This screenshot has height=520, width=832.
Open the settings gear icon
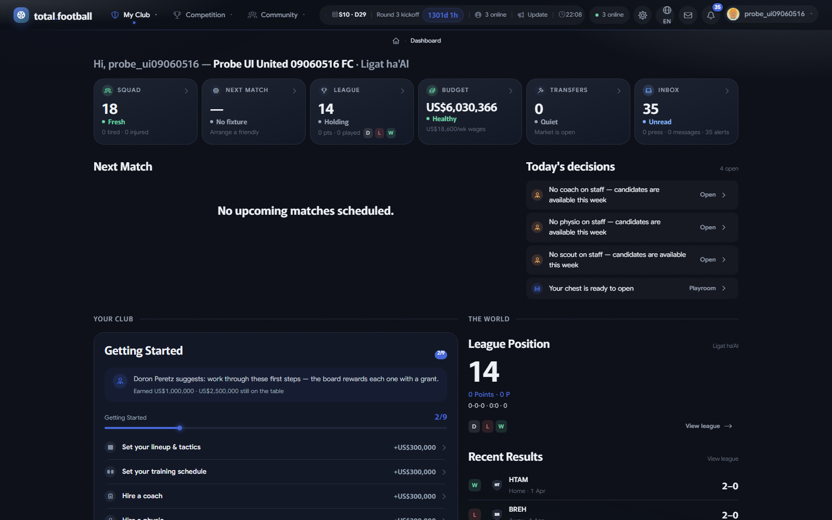pyautogui.click(x=643, y=15)
